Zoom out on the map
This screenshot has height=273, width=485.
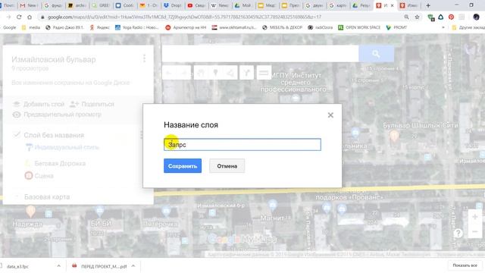(x=475, y=231)
